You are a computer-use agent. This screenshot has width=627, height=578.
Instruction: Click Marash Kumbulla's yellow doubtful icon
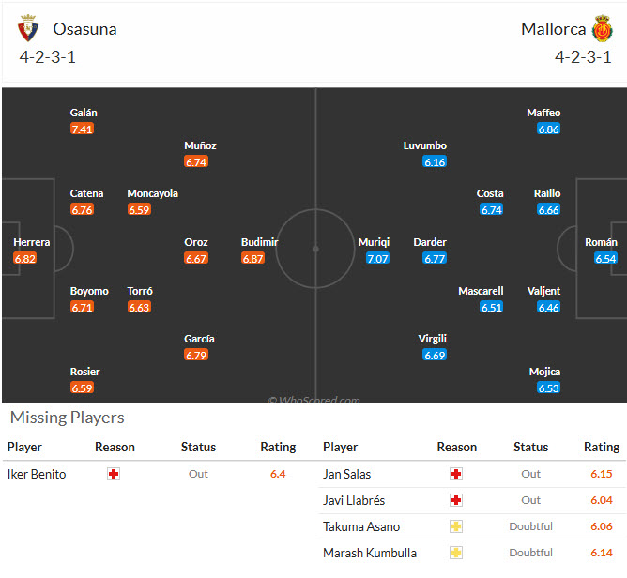coord(456,553)
